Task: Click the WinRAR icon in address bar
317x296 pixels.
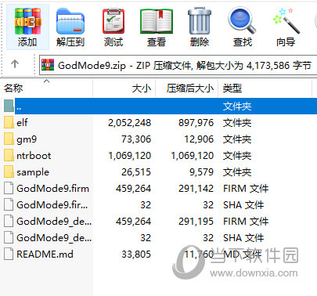Action: 48,65
